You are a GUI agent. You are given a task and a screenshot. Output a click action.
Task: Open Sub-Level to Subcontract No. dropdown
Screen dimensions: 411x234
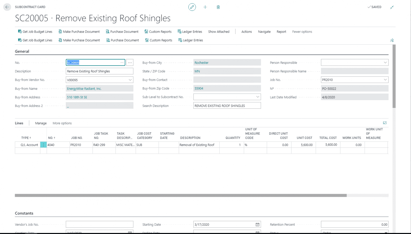tap(257, 97)
